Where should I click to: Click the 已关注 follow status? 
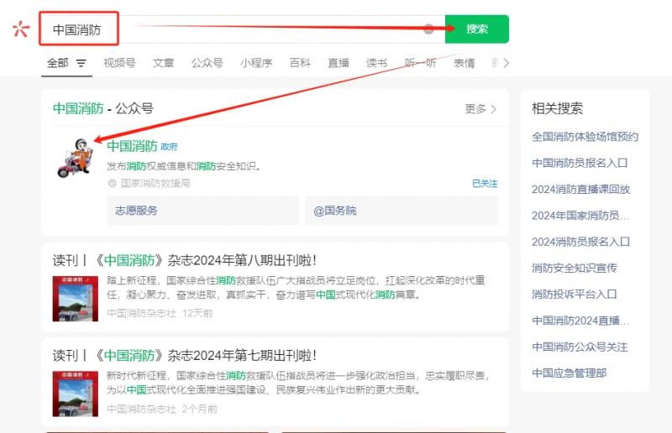(x=485, y=184)
